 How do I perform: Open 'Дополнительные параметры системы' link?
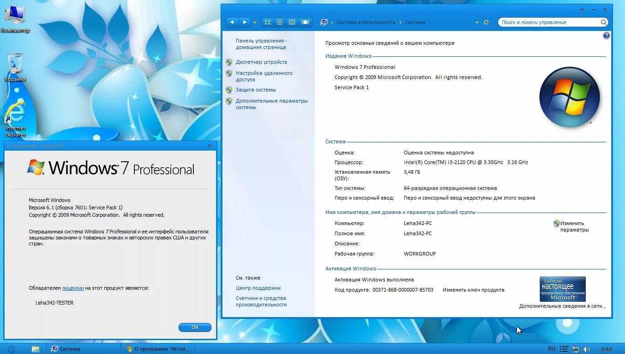[271, 104]
